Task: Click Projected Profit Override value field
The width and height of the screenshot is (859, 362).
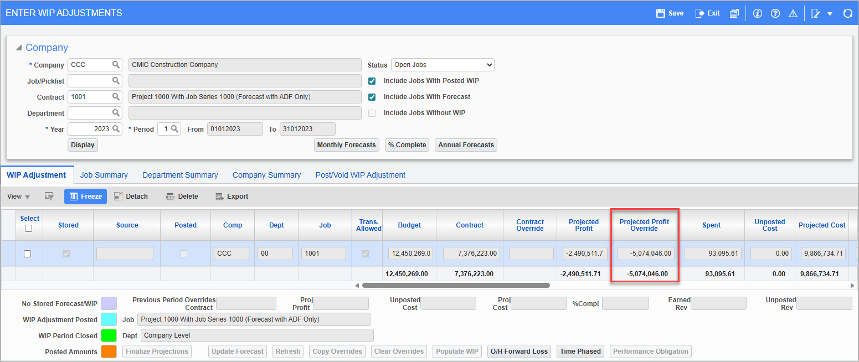Action: click(646, 254)
